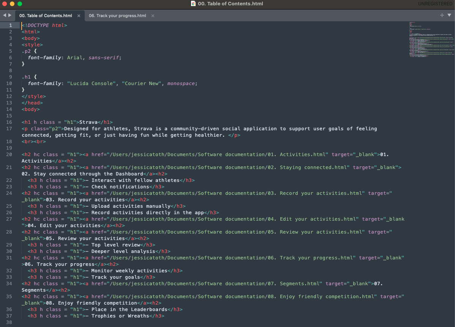Close the 06. Track your progress.html tab

point(153,16)
